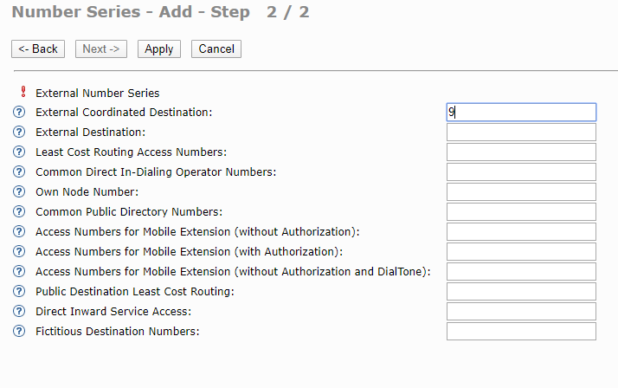Image resolution: width=618 pixels, height=388 pixels.
Task: Show help for Fictitious Destination Numbers
Action: pyautogui.click(x=20, y=332)
